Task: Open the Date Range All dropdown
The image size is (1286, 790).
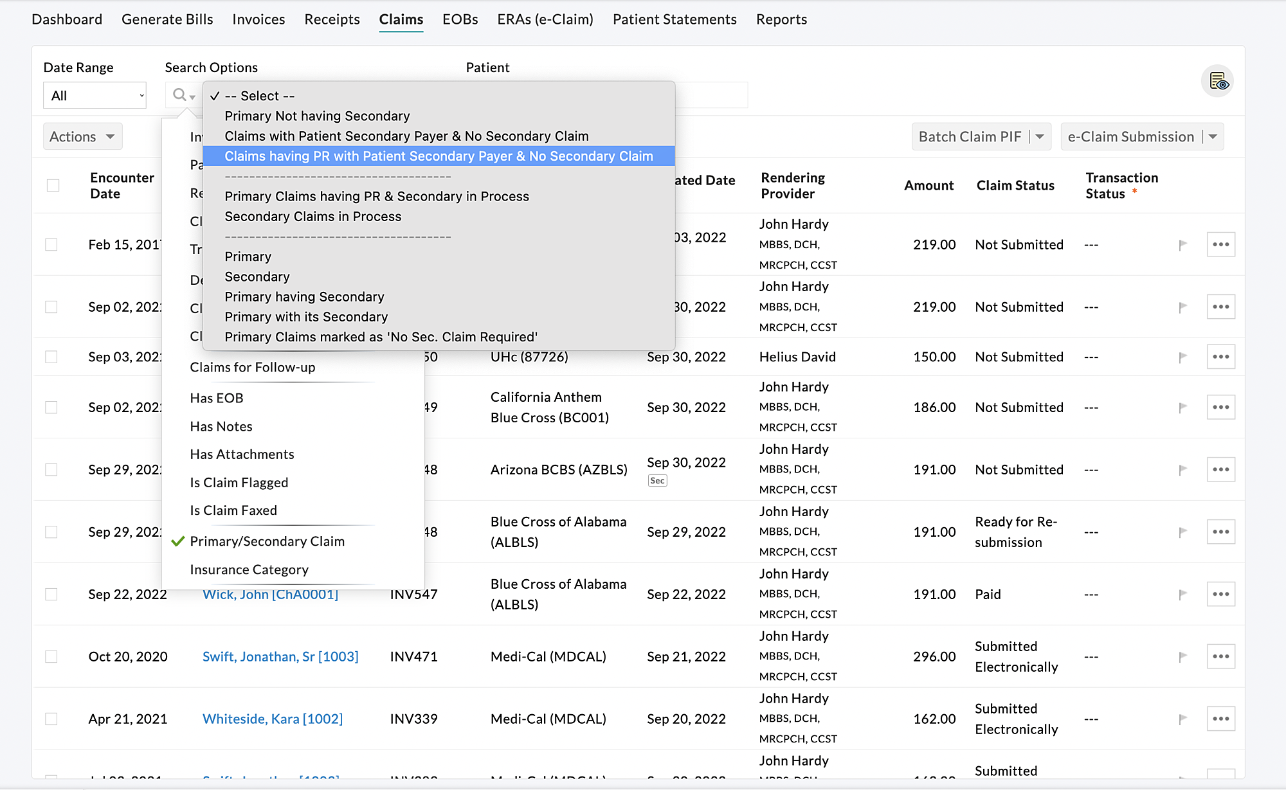Action: point(95,96)
